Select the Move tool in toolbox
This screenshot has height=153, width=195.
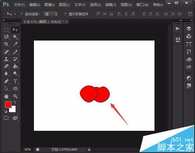click(x=15, y=30)
